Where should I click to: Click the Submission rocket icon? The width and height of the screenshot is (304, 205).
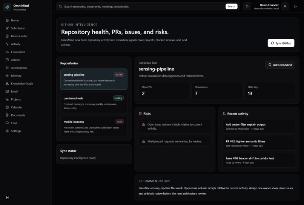pos(7,28)
